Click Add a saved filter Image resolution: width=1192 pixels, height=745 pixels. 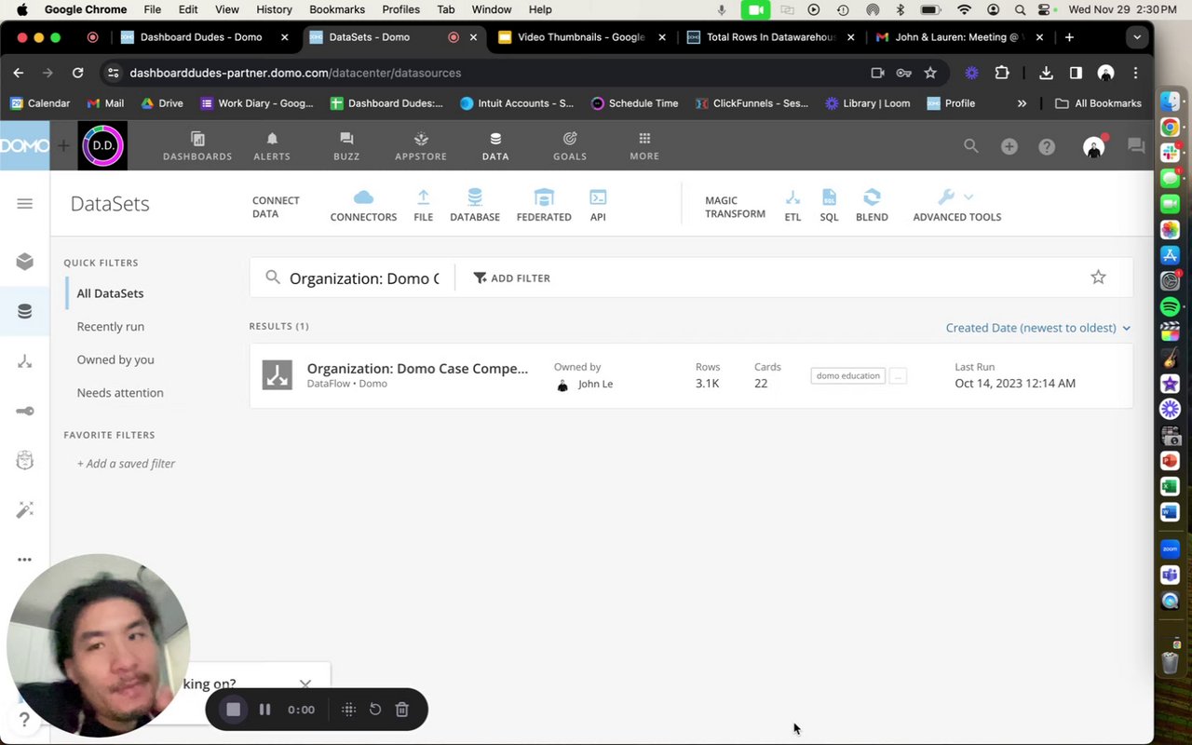coord(126,464)
